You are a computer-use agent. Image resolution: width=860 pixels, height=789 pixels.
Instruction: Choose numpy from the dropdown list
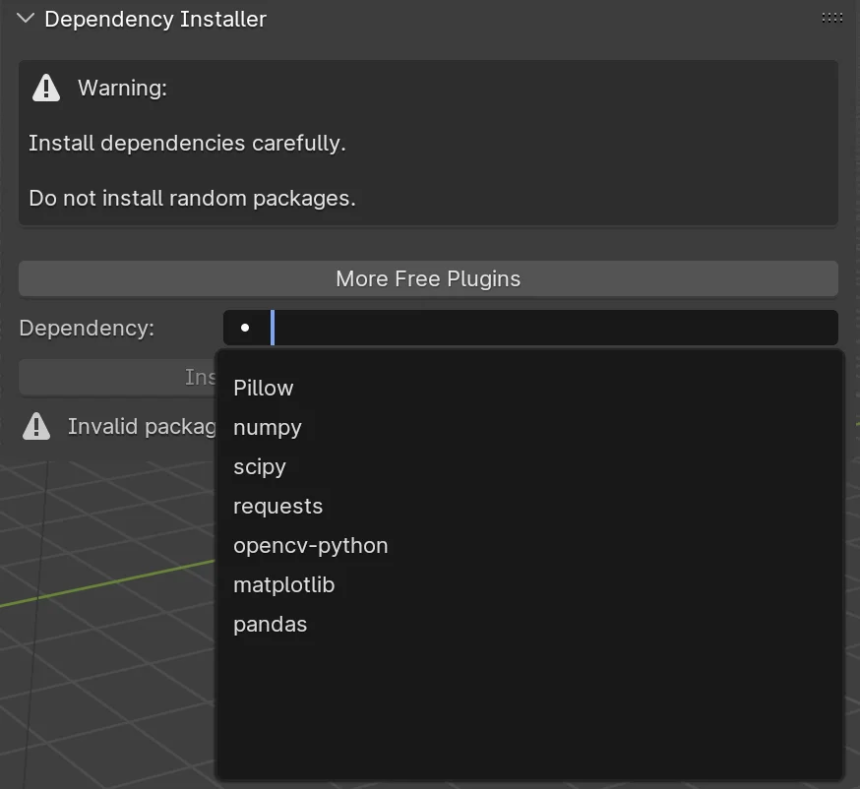pyautogui.click(x=268, y=427)
